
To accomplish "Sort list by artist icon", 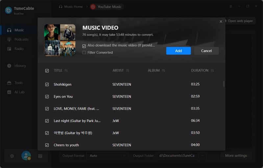I will coord(128,71).
